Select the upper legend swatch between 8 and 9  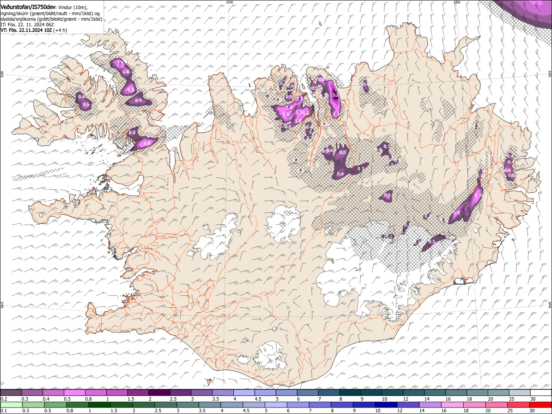350,392
